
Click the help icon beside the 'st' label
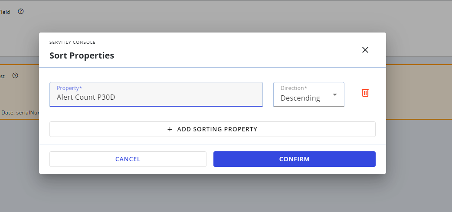pyautogui.click(x=15, y=75)
